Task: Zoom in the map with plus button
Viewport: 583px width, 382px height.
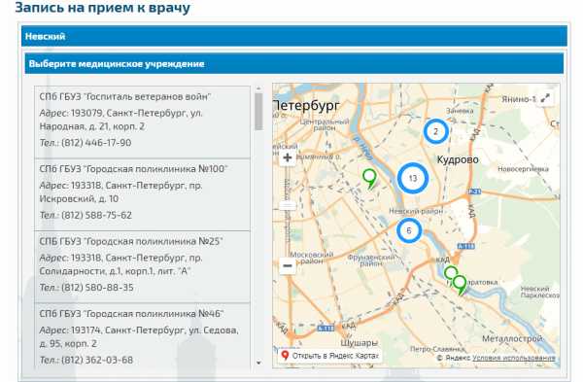Action: pyautogui.click(x=288, y=157)
